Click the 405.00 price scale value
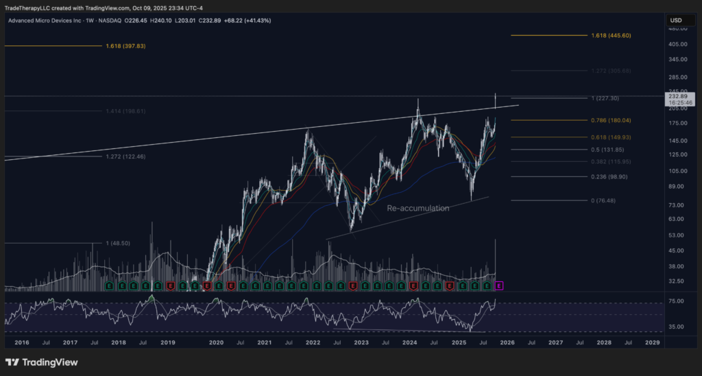The width and height of the screenshot is (702, 376). (677, 44)
